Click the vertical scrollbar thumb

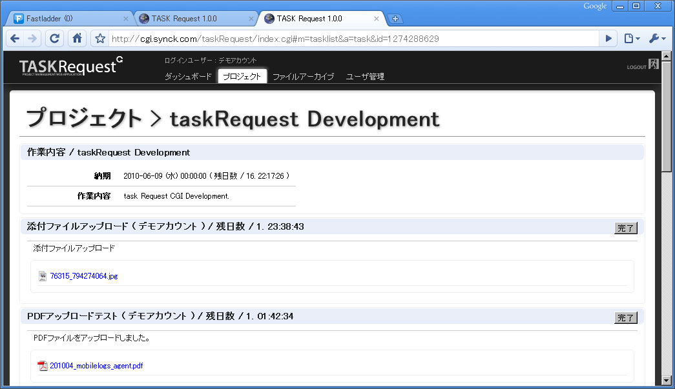[667, 116]
